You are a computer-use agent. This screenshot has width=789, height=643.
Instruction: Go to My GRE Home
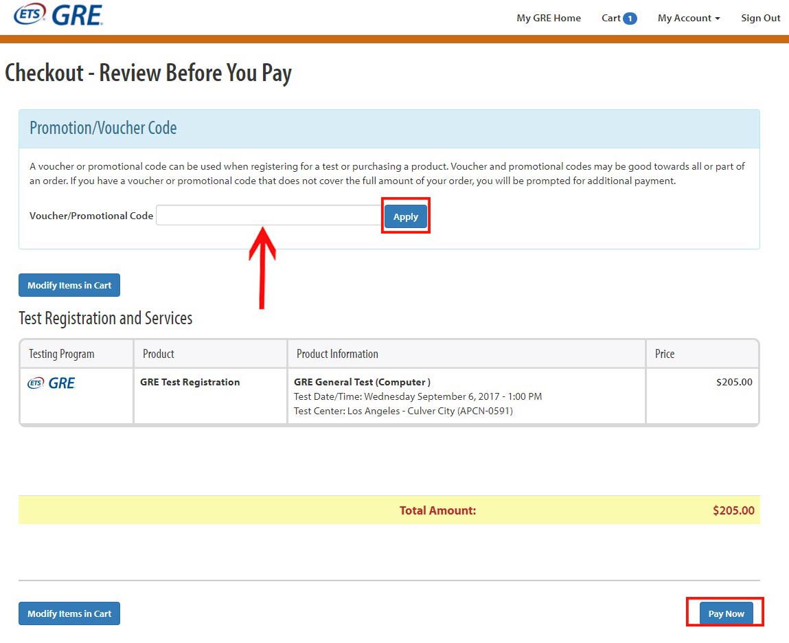[x=548, y=19]
